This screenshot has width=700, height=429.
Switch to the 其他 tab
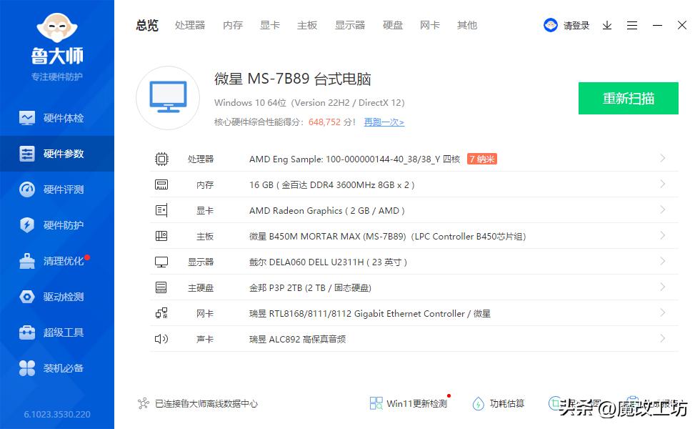[466, 25]
